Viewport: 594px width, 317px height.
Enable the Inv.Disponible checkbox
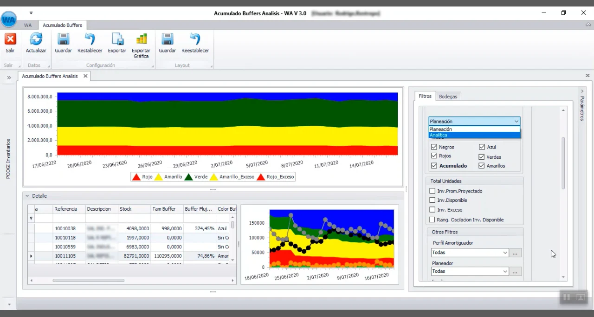(433, 201)
